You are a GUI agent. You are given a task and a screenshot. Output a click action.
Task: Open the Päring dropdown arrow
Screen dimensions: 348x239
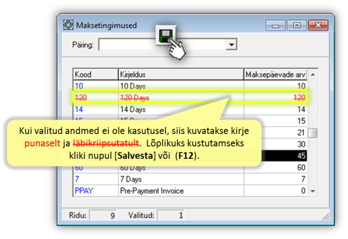click(x=231, y=45)
